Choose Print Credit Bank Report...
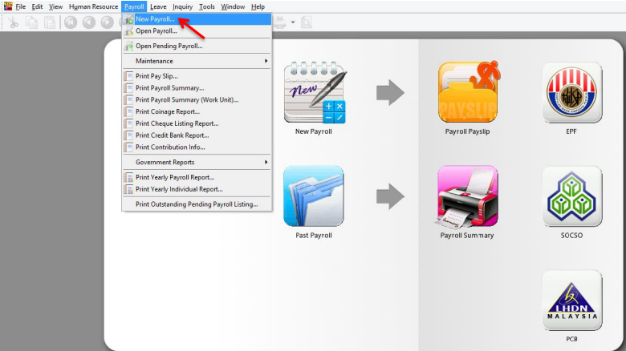This screenshot has width=626, height=351. (x=172, y=135)
